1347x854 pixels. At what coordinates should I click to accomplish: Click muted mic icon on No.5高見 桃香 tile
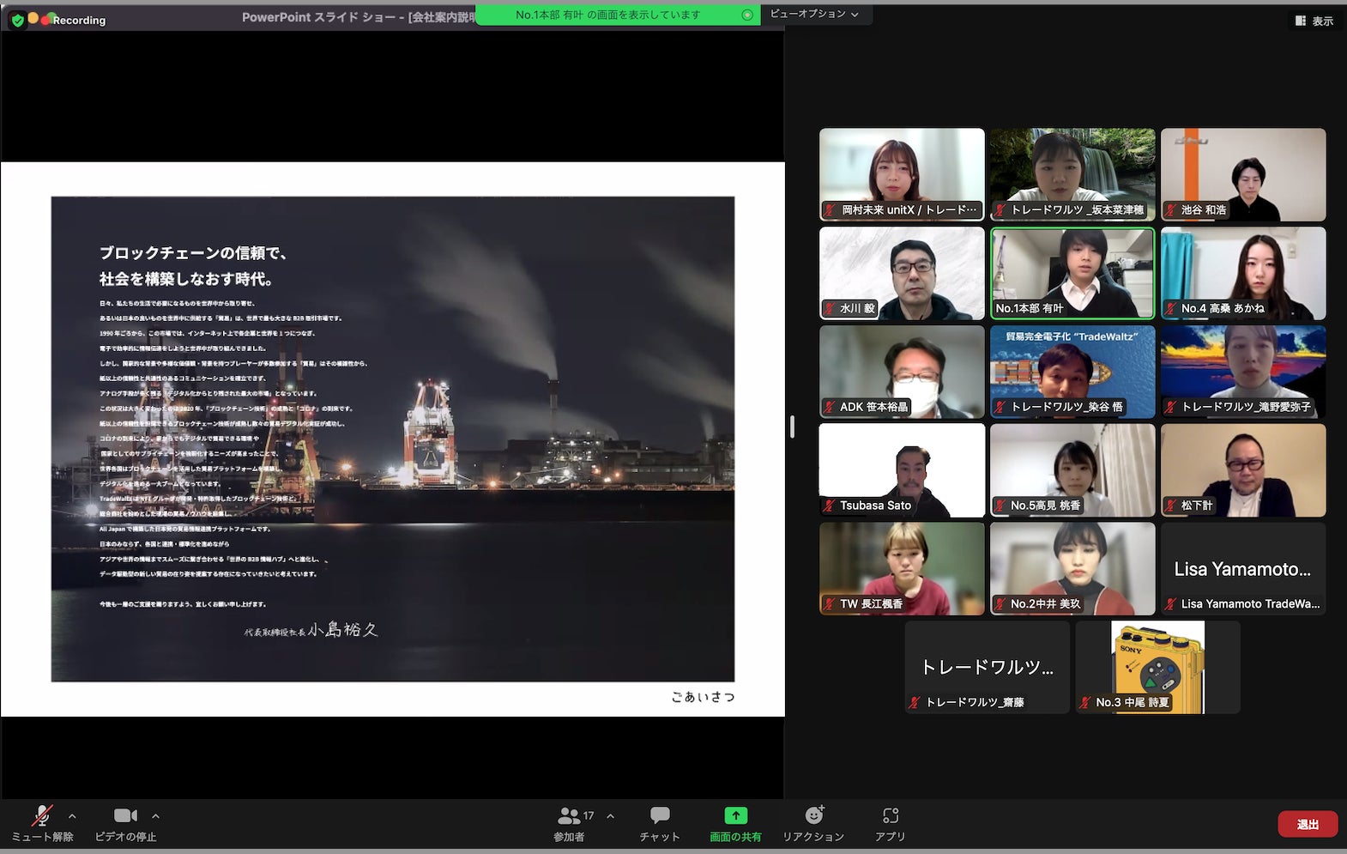(x=1000, y=506)
